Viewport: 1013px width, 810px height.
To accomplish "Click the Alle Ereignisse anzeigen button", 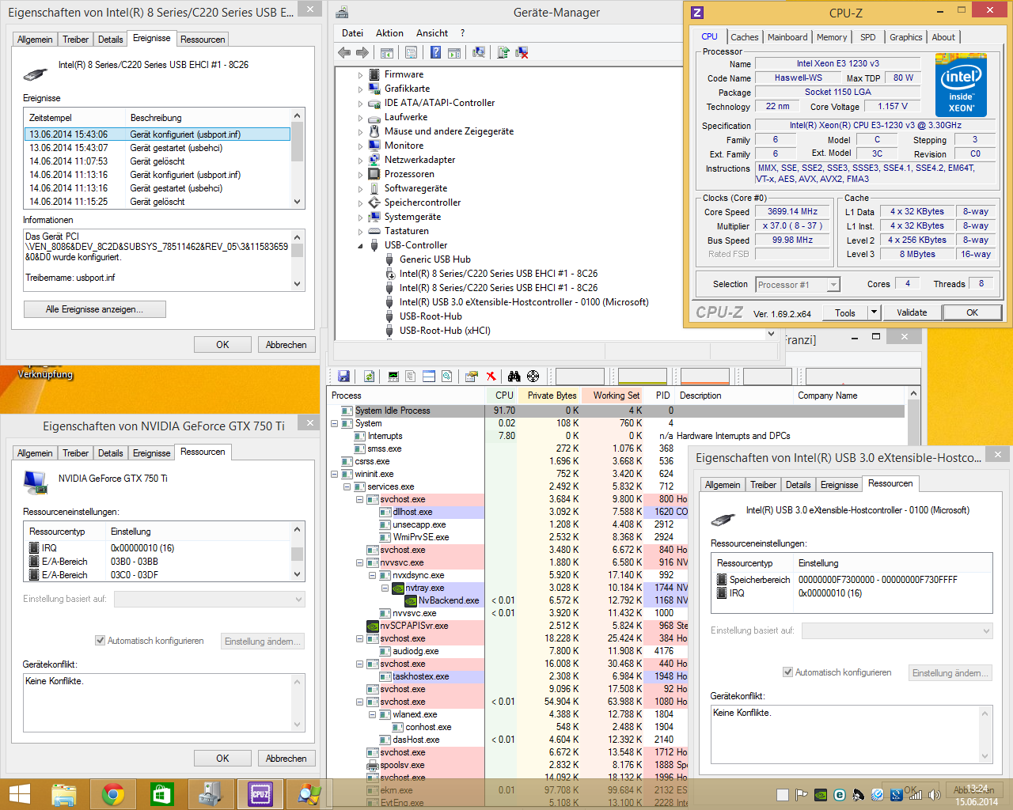I will pos(94,309).
